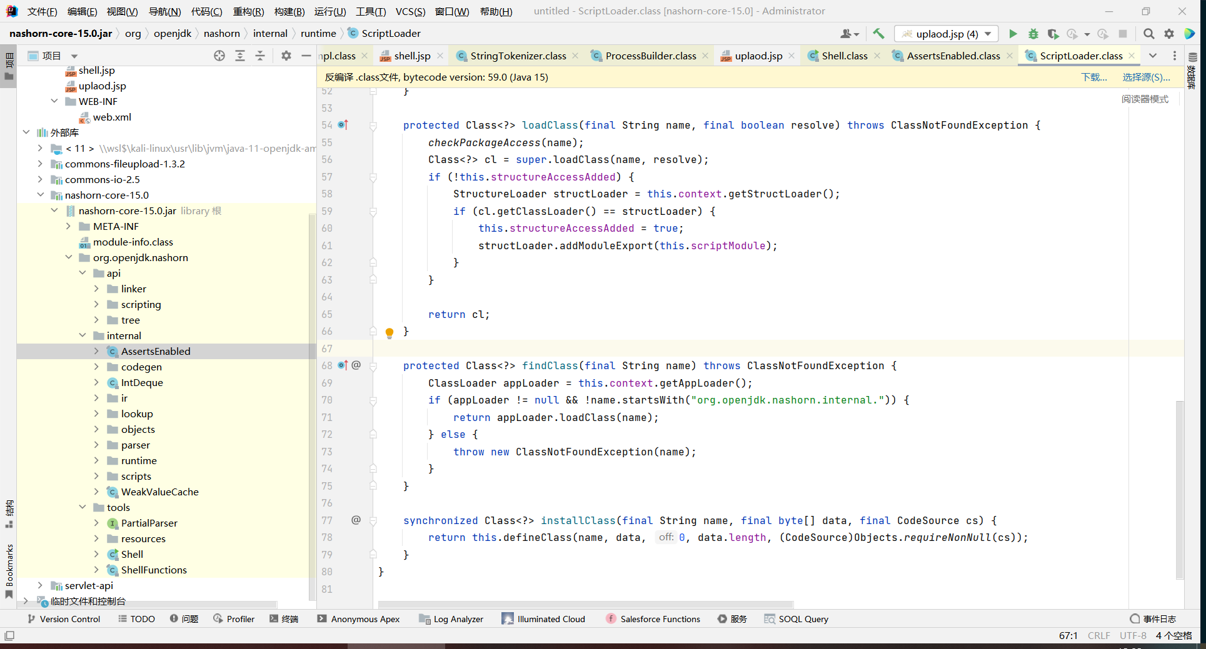The width and height of the screenshot is (1206, 649).
Task: Open editor tabs more options menu
Action: (1175, 56)
